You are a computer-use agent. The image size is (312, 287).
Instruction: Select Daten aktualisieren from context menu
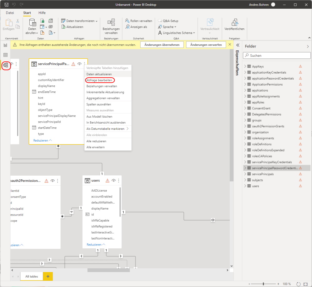99,74
